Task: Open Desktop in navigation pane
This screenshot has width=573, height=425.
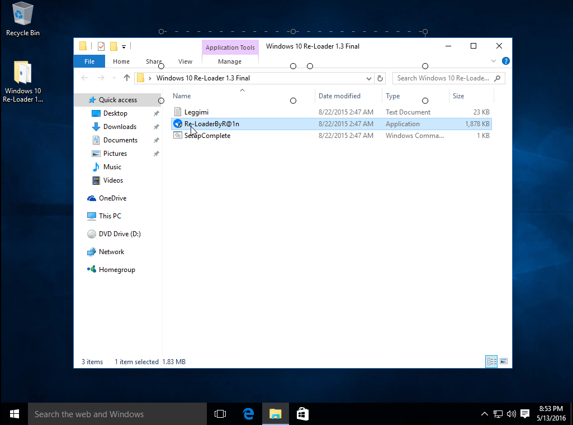Action: click(115, 113)
